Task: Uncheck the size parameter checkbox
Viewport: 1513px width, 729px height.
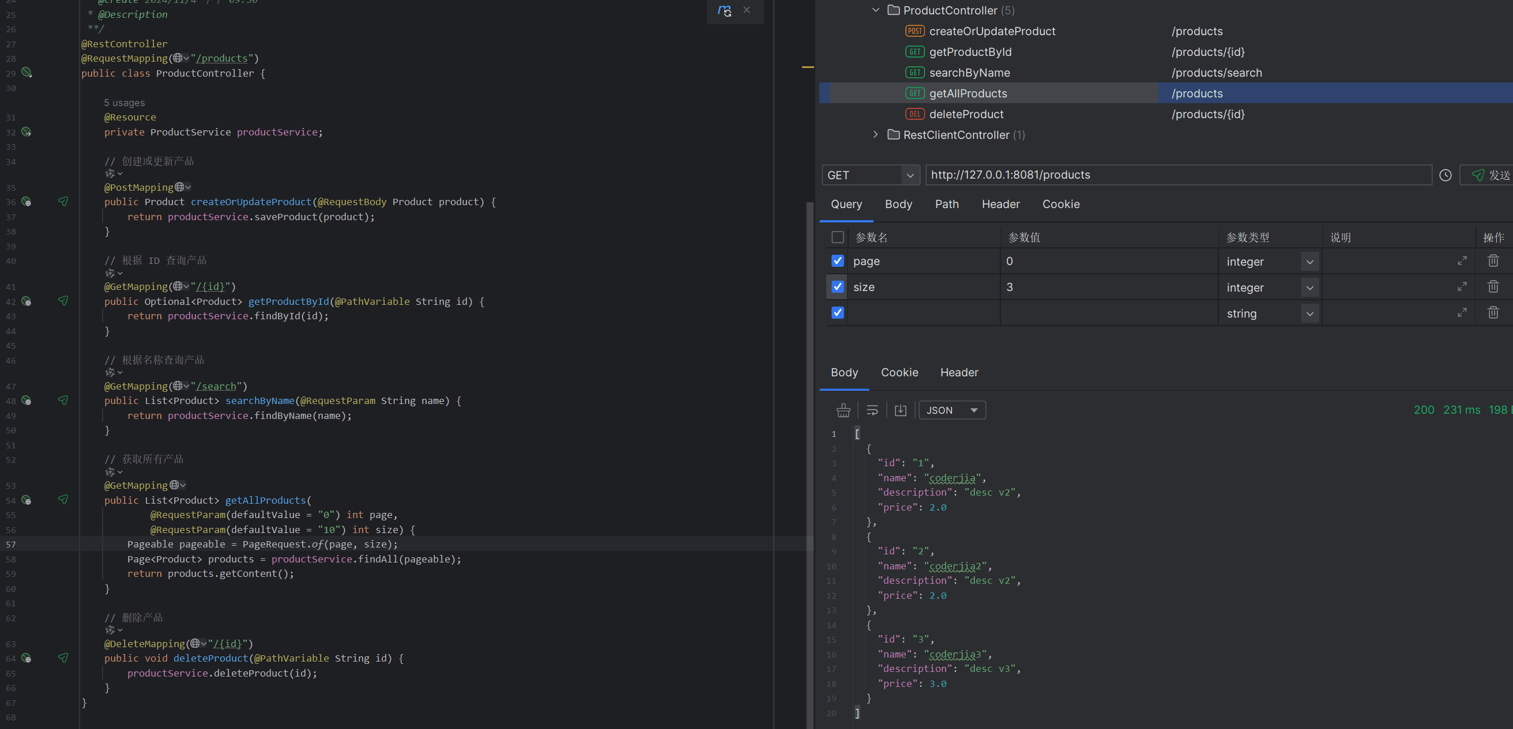Action: (x=838, y=286)
